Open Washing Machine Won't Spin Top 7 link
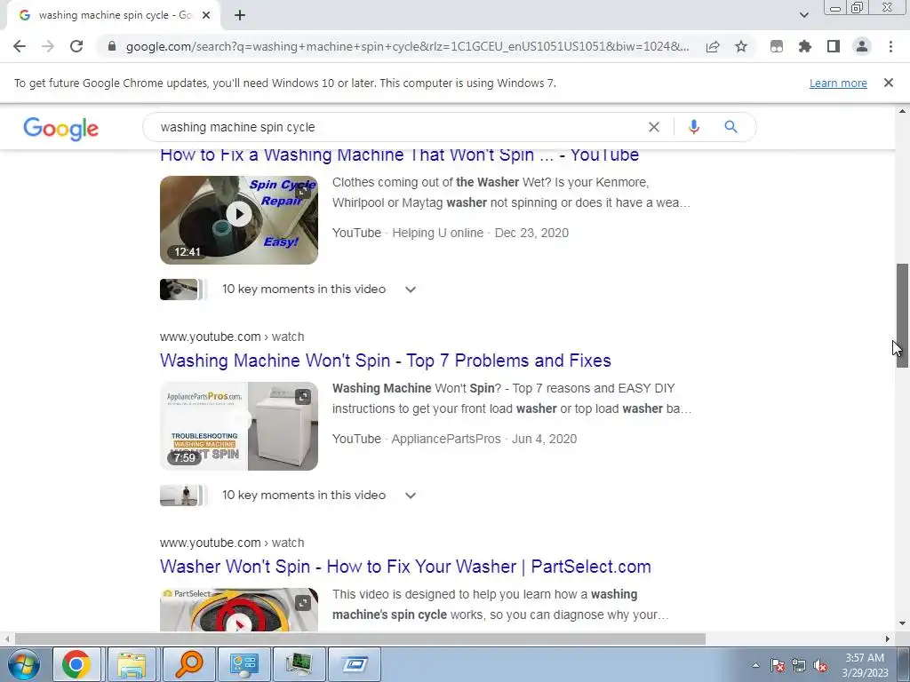 pyautogui.click(x=386, y=361)
